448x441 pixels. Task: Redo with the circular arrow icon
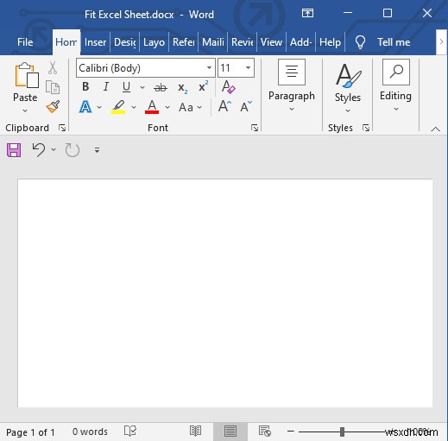click(73, 150)
